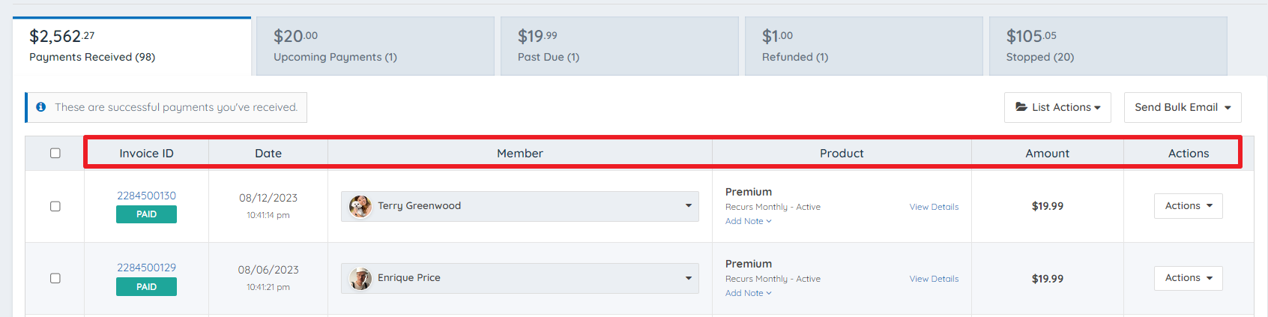The width and height of the screenshot is (1268, 317).
Task: Click the folder icon on List Actions
Action: point(1021,107)
